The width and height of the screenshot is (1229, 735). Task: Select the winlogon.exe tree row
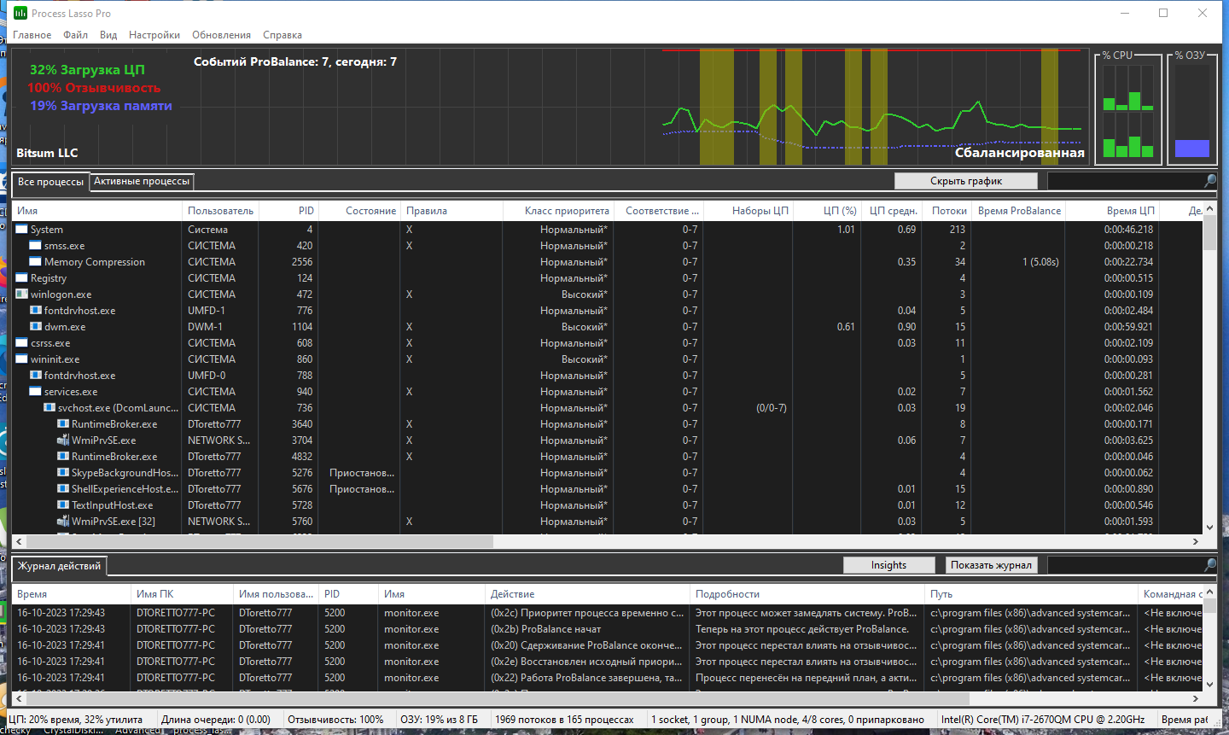[x=609, y=295]
